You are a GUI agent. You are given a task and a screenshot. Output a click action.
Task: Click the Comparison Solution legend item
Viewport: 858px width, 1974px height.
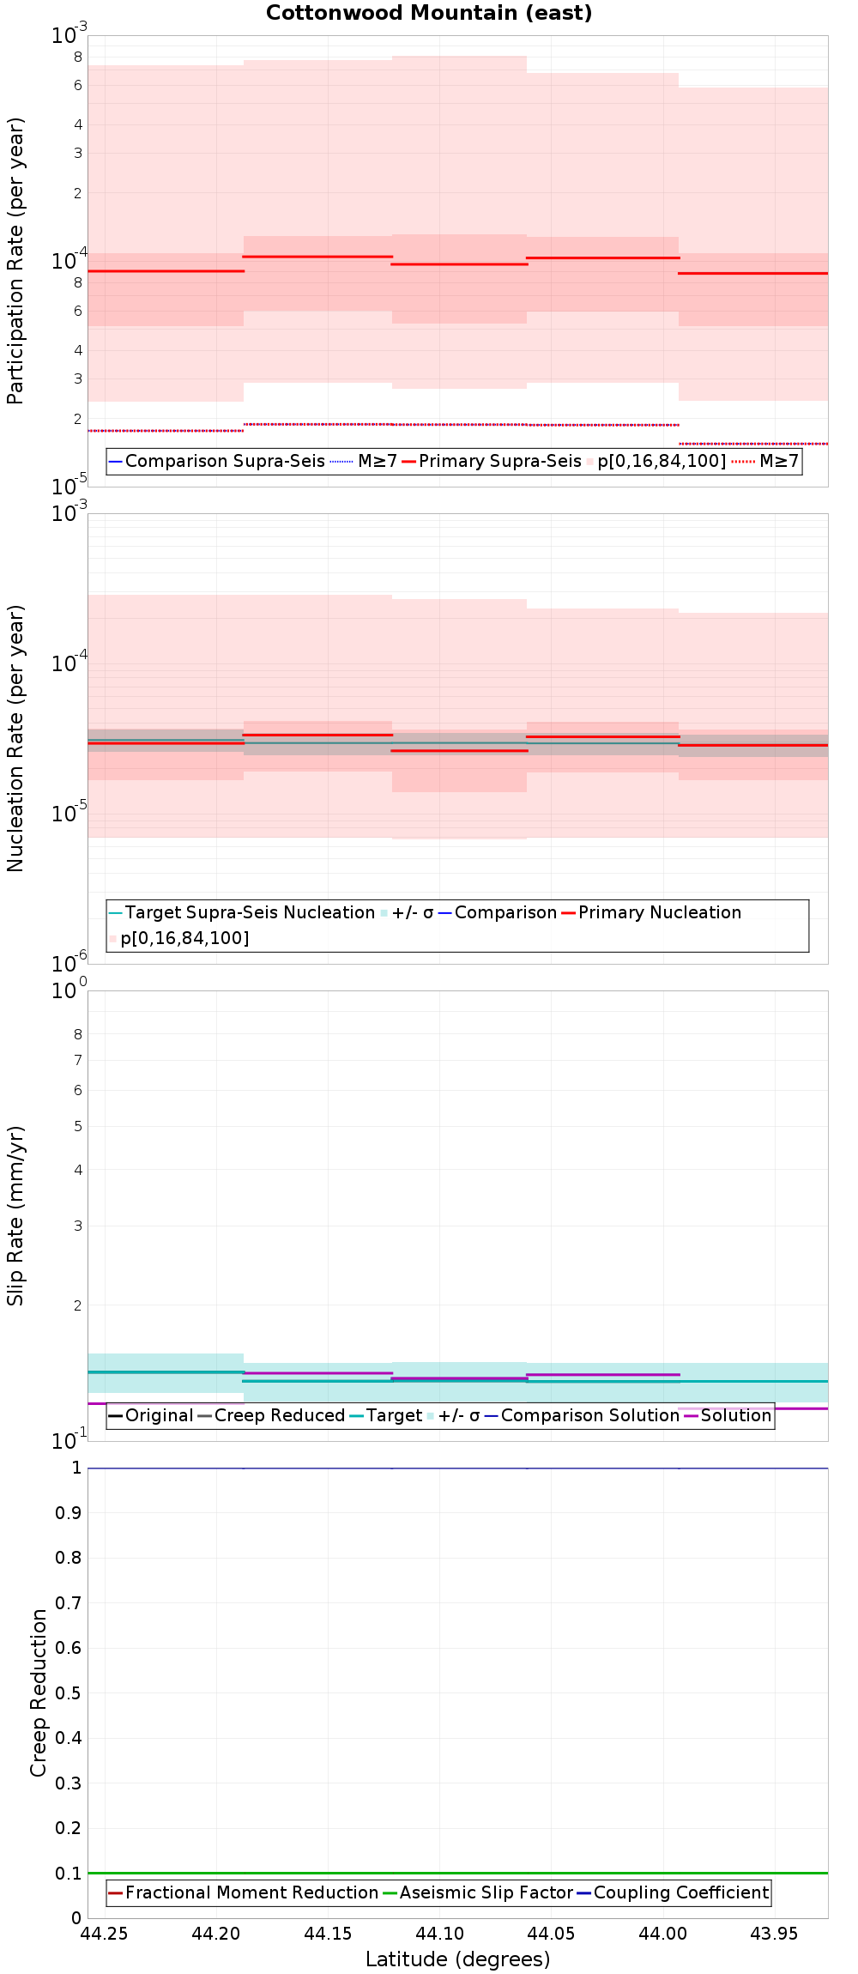click(x=582, y=1415)
